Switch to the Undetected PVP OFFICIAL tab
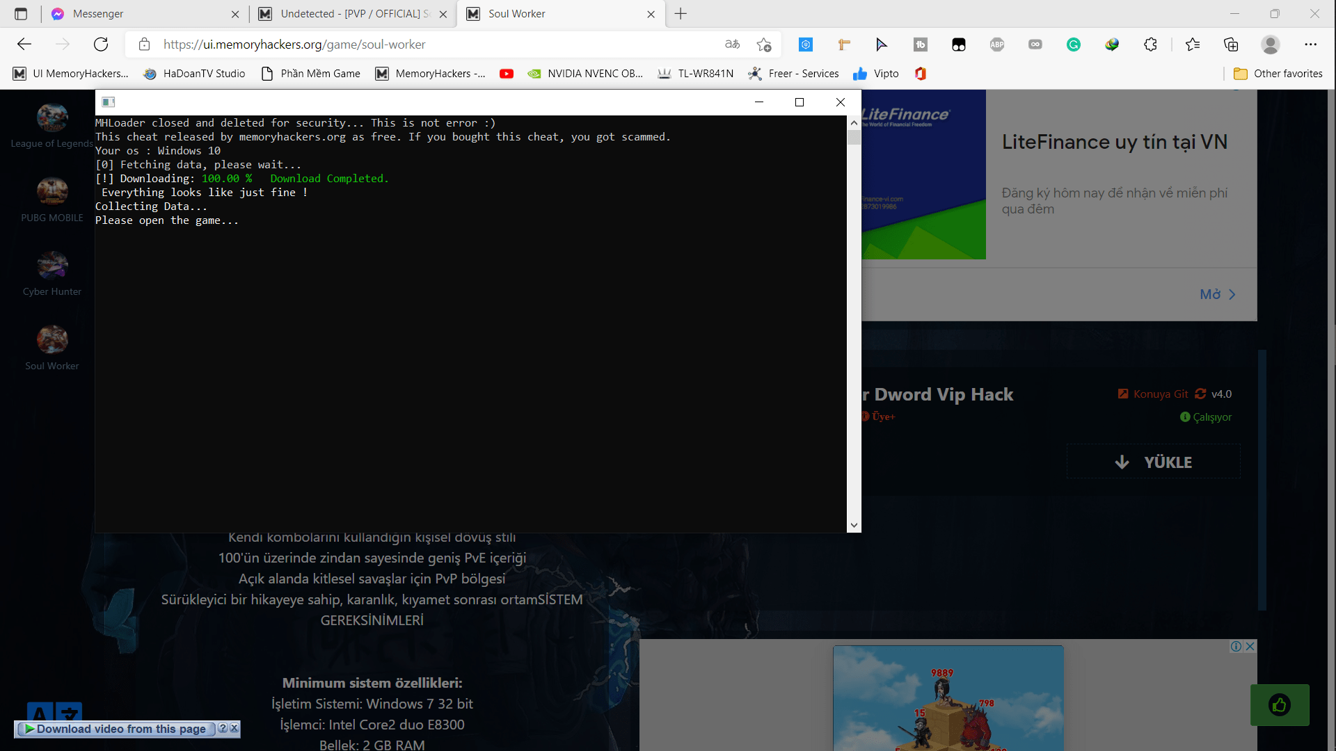 coord(353,14)
